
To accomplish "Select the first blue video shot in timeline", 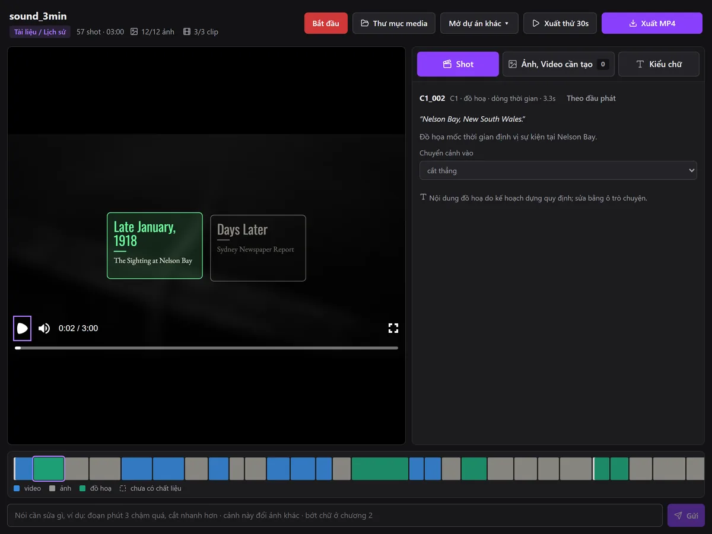I will [24, 468].
